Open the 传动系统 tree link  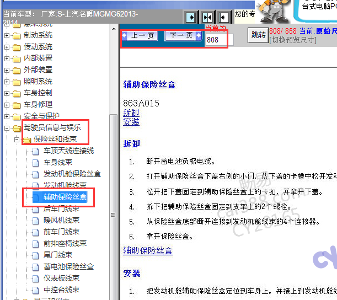pyautogui.click(x=38, y=47)
